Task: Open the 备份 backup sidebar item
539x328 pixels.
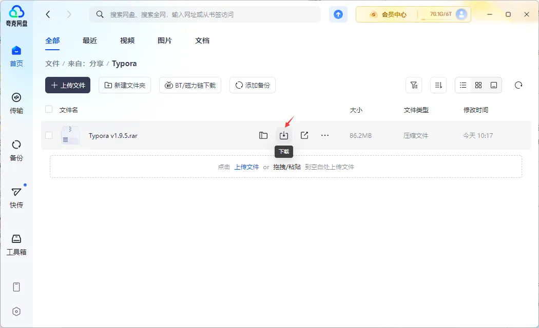Action: pyautogui.click(x=16, y=151)
